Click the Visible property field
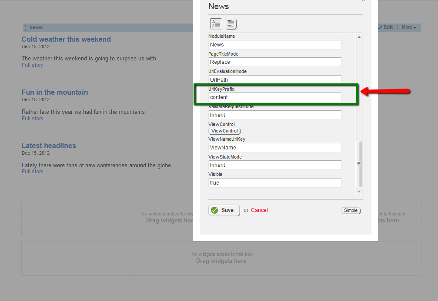Viewport: 438px width, 301px height. point(274,183)
